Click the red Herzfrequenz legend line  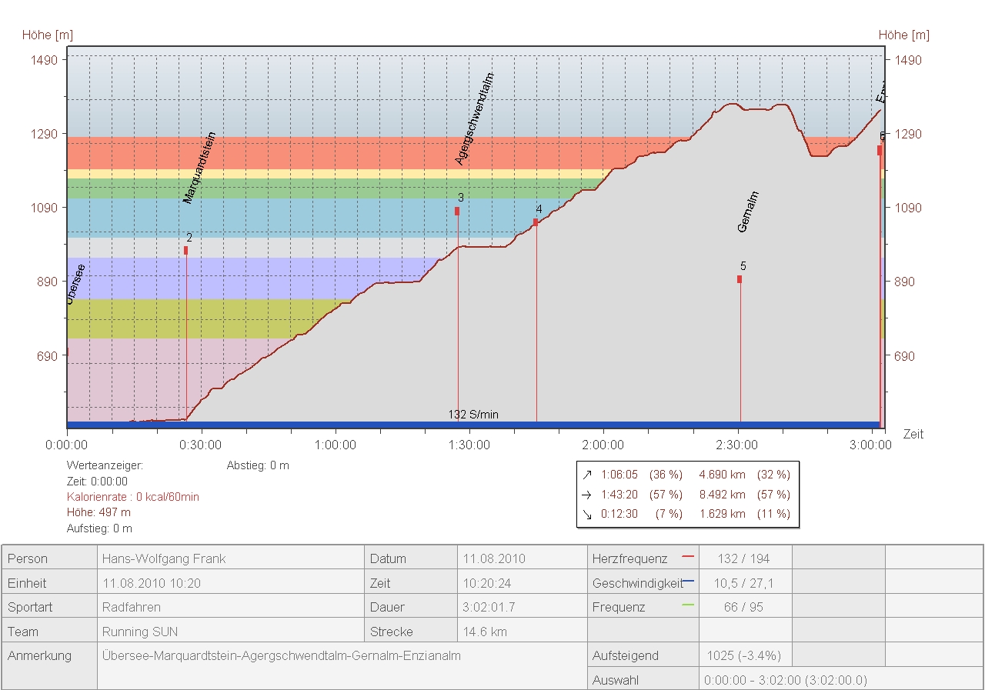coord(688,556)
